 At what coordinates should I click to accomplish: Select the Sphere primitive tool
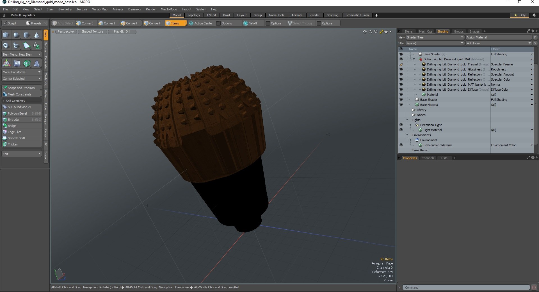[x=16, y=35]
